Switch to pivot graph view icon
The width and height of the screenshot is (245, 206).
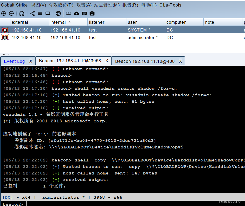click(x=32, y=14)
